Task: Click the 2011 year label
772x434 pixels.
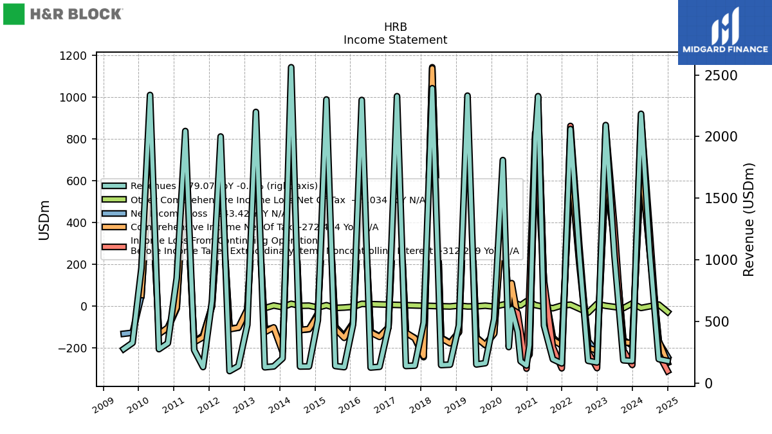Action: click(x=173, y=404)
